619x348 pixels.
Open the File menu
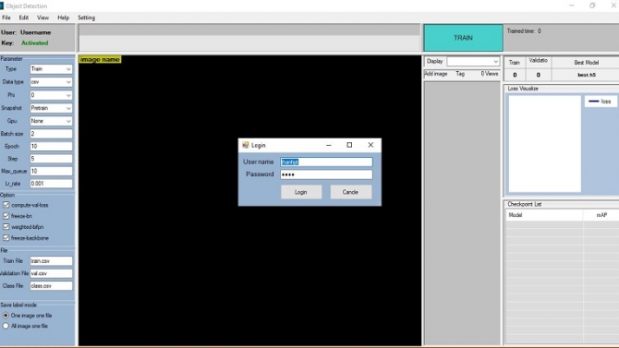[6, 18]
